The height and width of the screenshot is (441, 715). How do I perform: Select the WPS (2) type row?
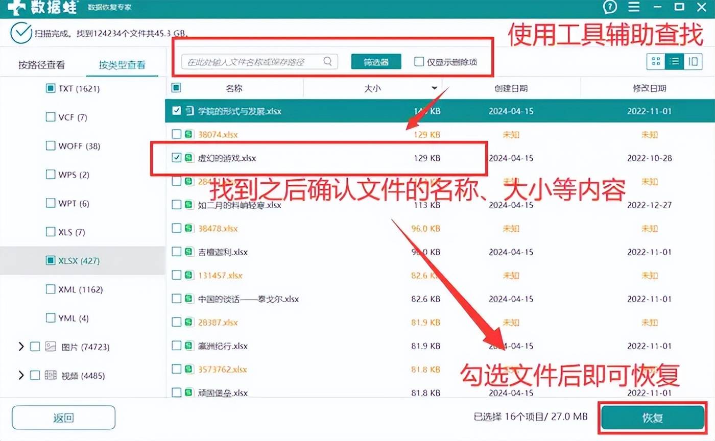(x=83, y=175)
